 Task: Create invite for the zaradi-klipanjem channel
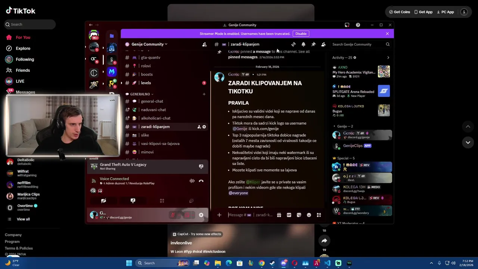(x=199, y=127)
